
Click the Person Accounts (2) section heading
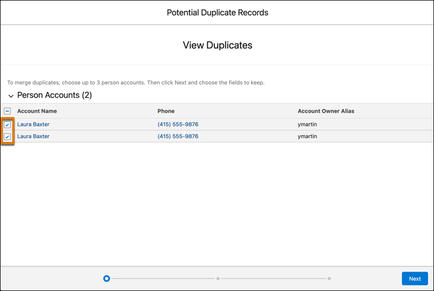tap(54, 96)
